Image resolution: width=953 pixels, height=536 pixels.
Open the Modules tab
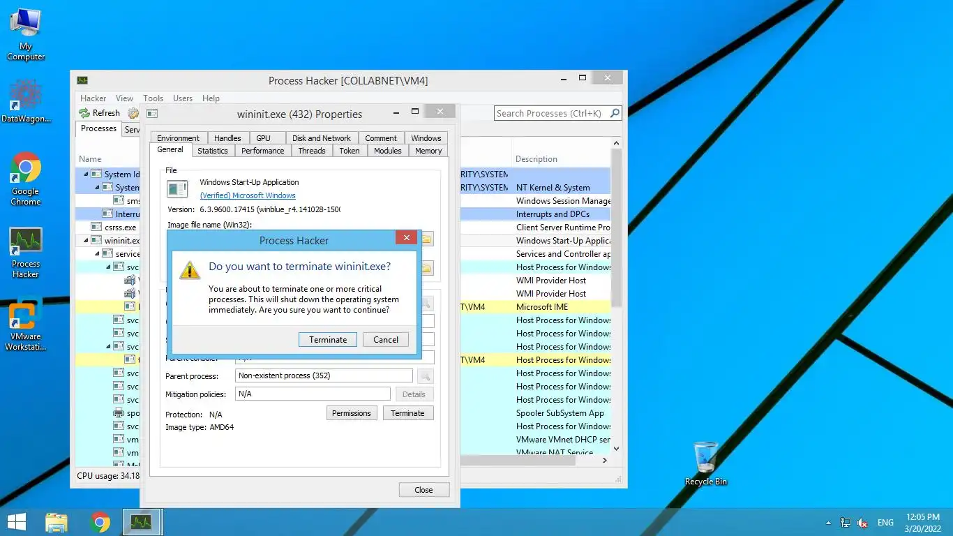[388, 151]
